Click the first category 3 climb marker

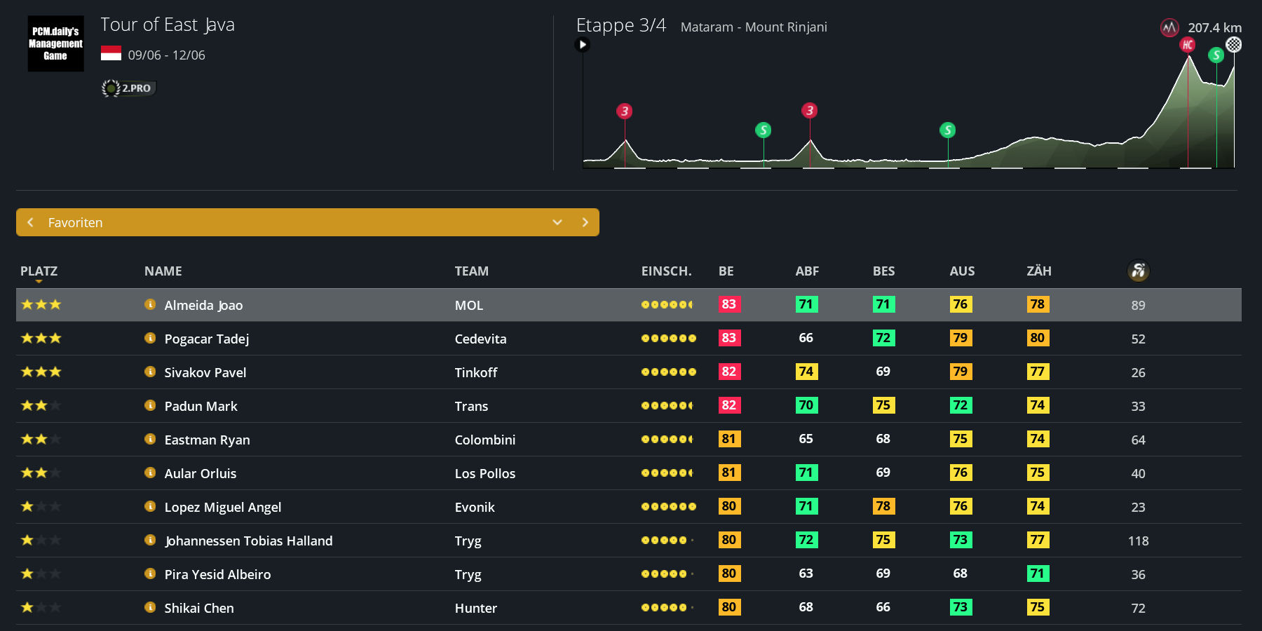(624, 111)
